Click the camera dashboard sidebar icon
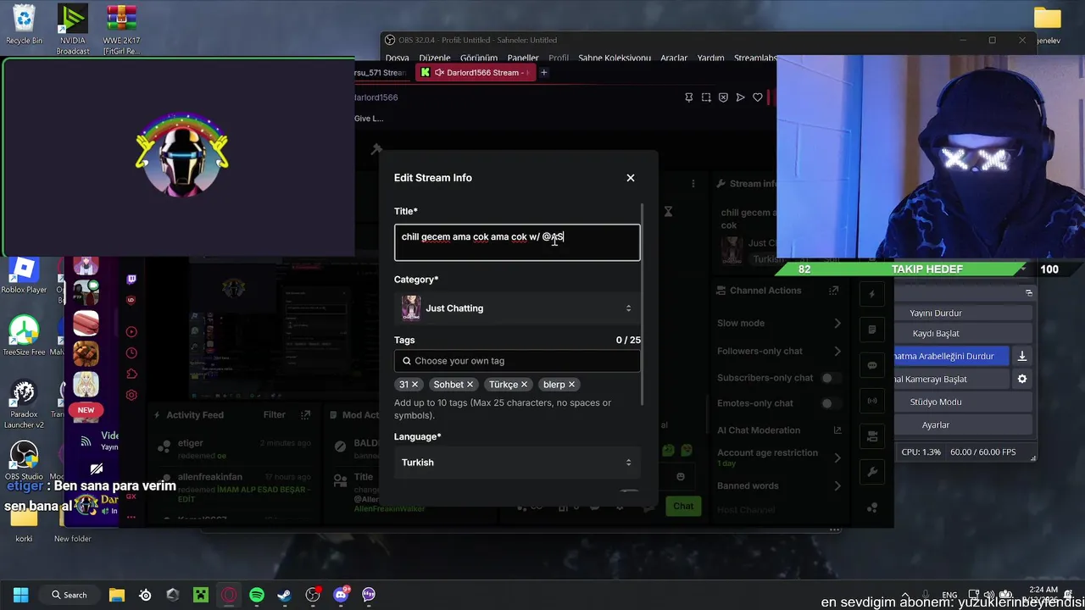This screenshot has height=610, width=1085. [872, 436]
